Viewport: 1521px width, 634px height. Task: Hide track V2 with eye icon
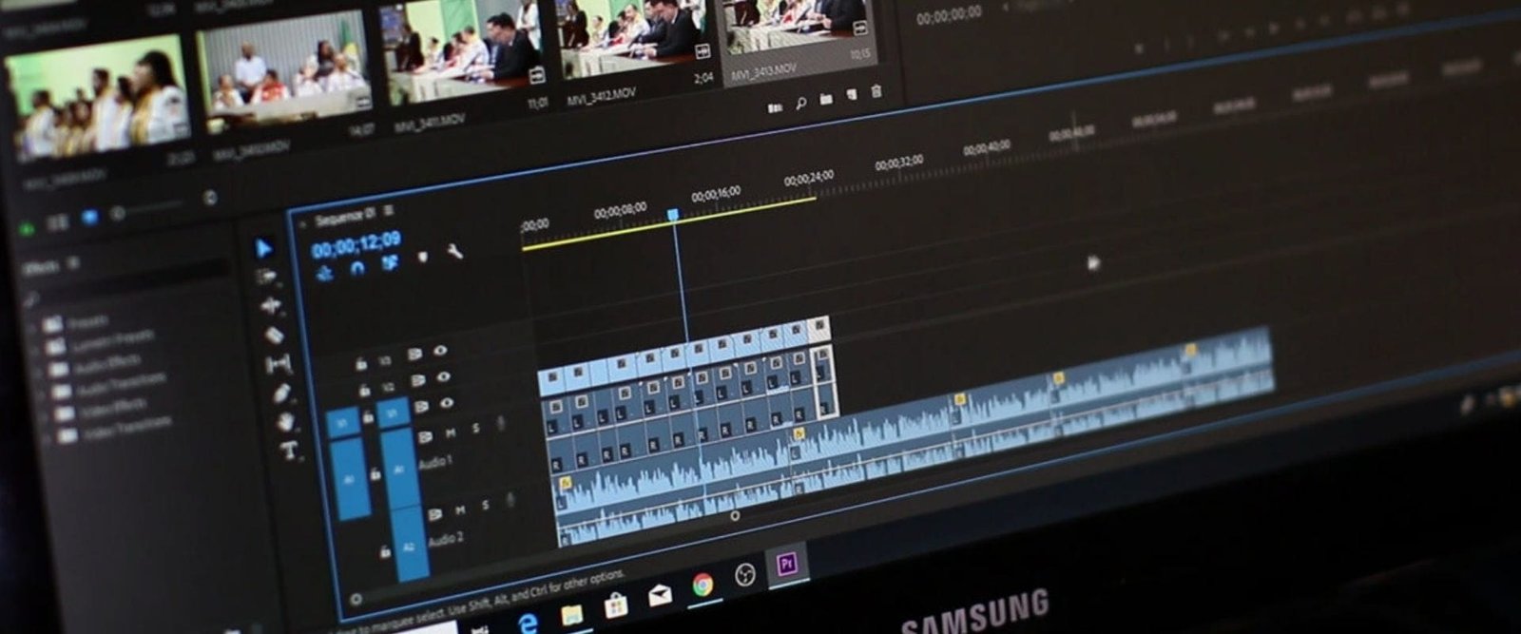(444, 376)
